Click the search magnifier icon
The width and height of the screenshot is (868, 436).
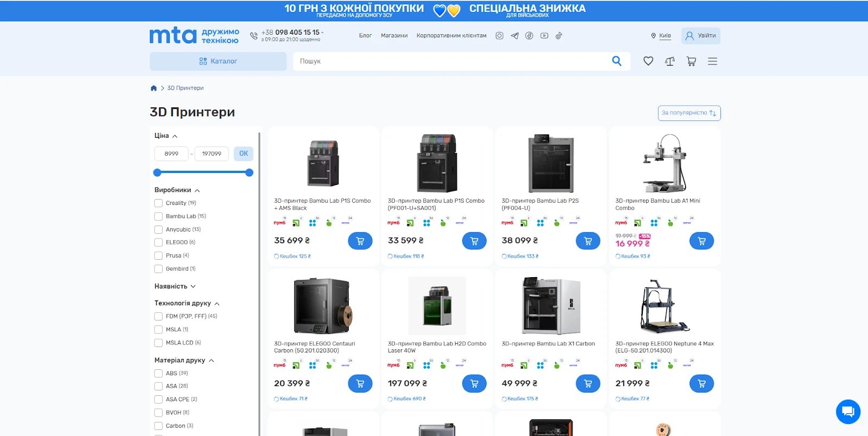tap(617, 61)
